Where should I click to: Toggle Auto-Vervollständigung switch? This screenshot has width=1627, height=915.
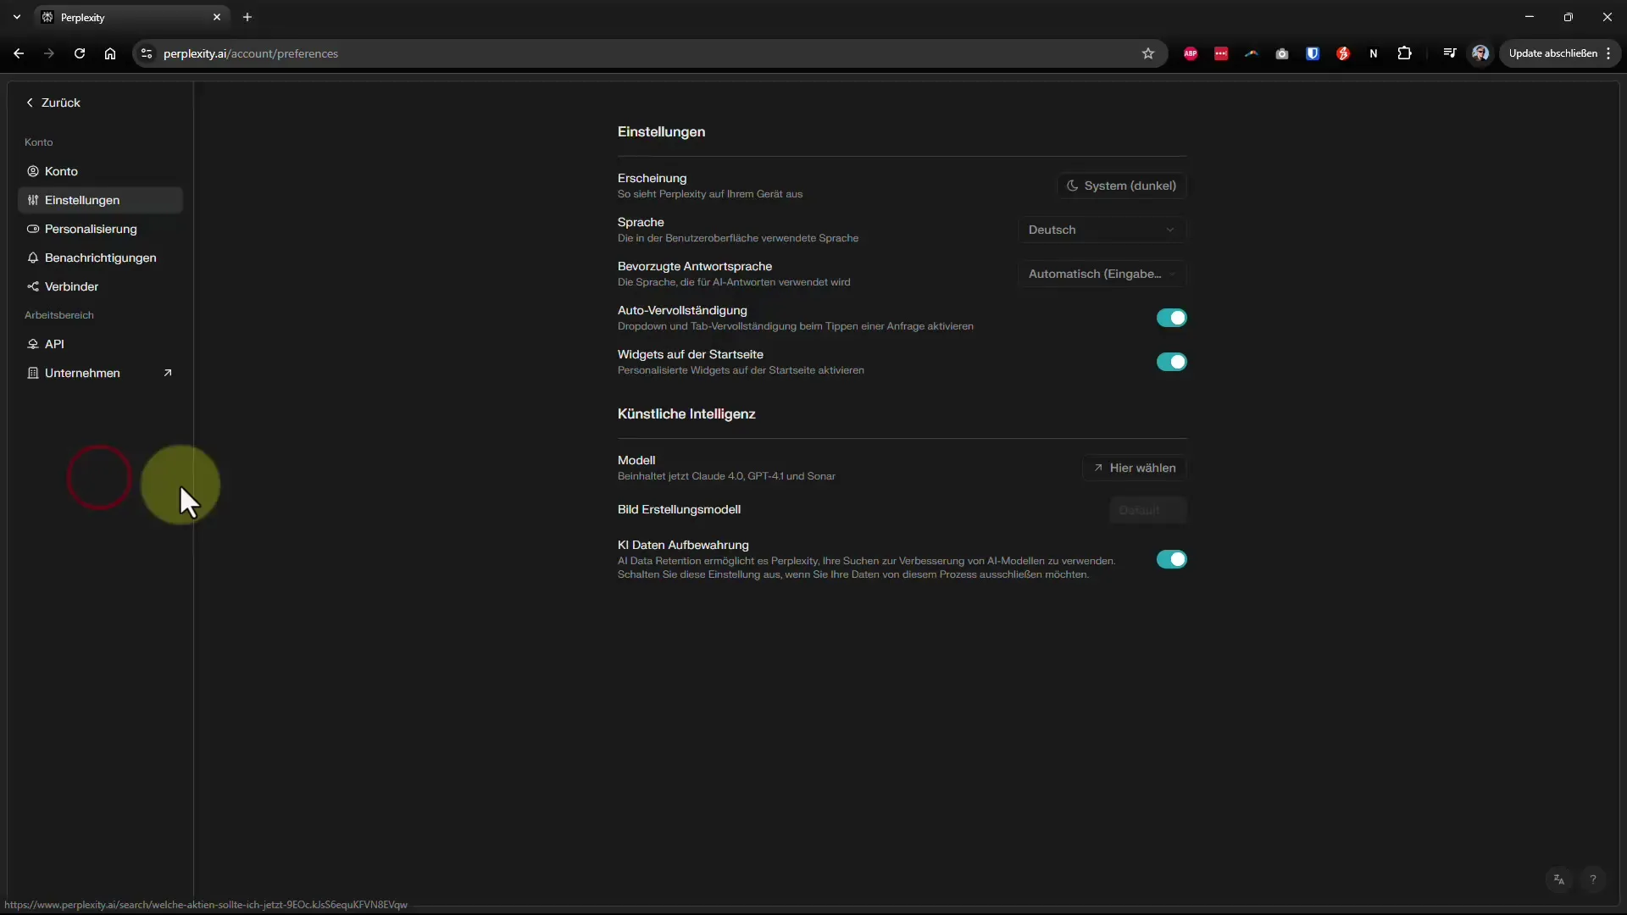pos(1171,318)
